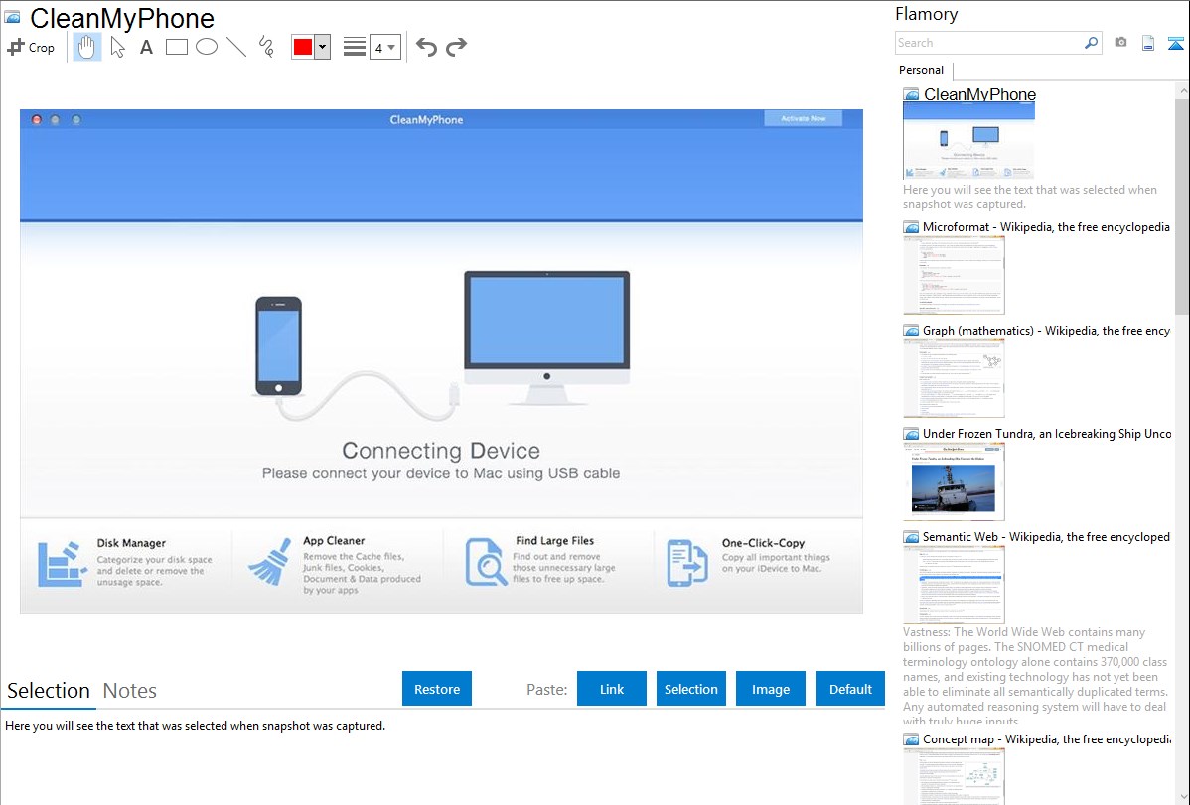Select the arrow pointer tool

(117, 47)
